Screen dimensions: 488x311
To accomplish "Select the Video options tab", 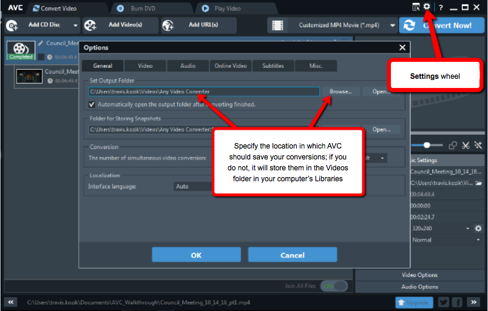I will [x=145, y=66].
